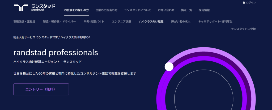Click the エントリー（無料）button
272x110 pixels.
point(41,89)
